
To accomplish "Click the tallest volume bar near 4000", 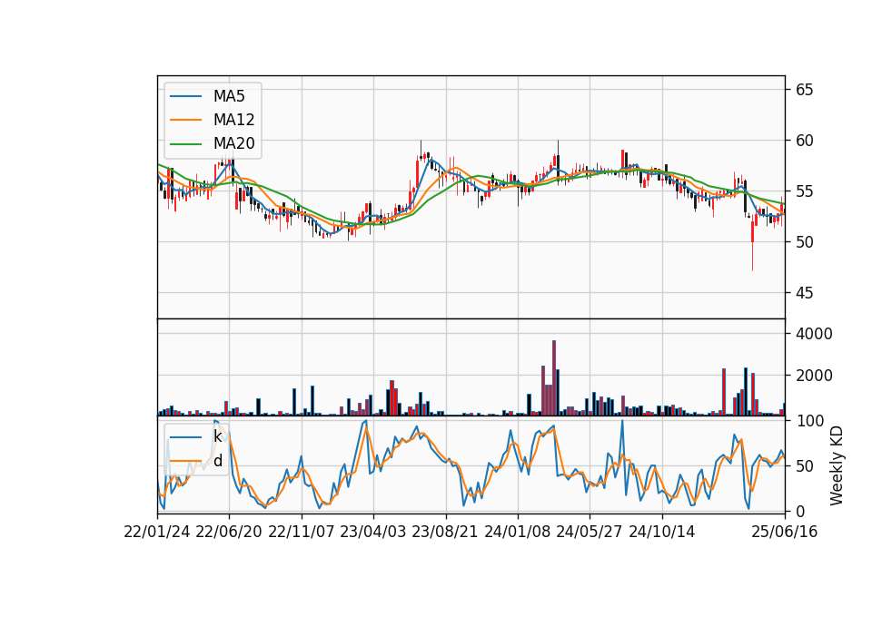I will (554, 377).
